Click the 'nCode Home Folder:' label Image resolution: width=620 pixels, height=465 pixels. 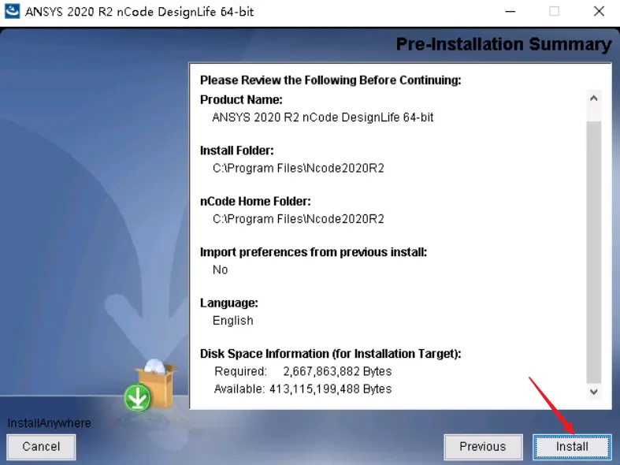(x=255, y=201)
